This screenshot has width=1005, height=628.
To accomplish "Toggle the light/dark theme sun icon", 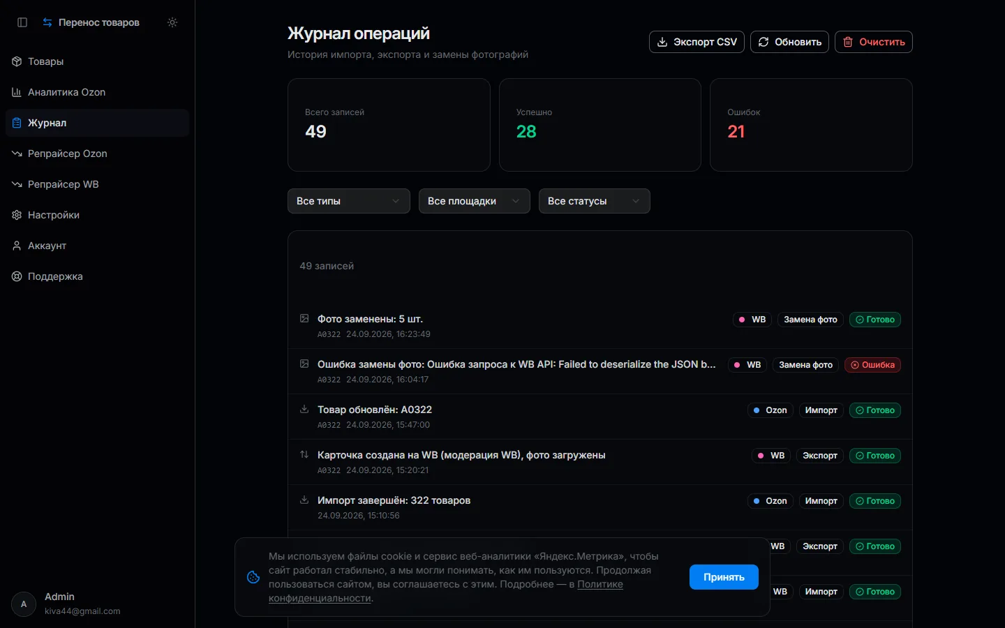I will coord(172,22).
